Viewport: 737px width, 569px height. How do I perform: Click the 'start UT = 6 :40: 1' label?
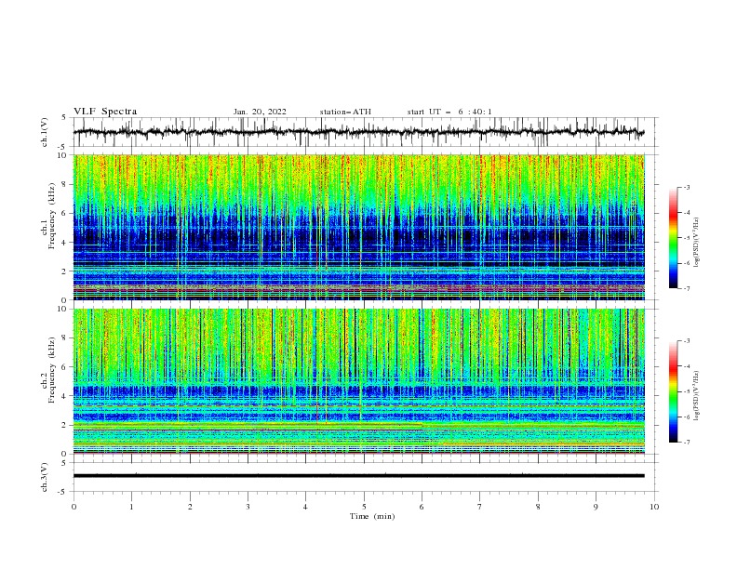pos(449,112)
